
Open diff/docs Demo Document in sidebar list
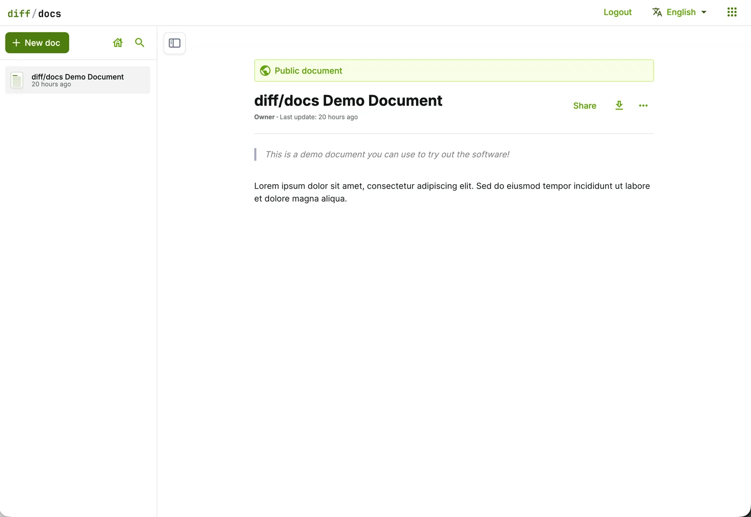click(78, 80)
